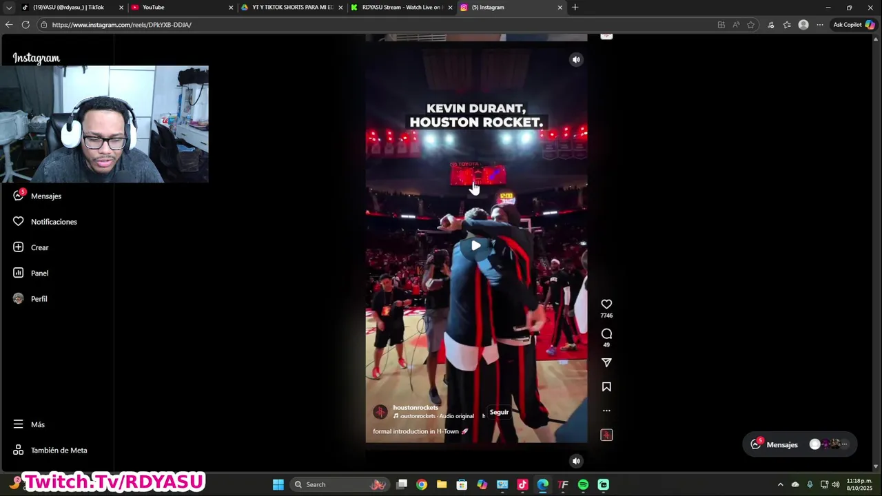
Task: Switch to the YT Y TIKTOK SHORTS tab
Action: pos(292,8)
